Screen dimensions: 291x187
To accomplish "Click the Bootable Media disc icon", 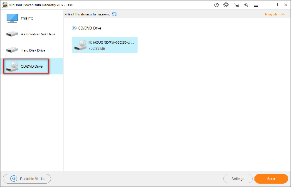I will 14,179.
